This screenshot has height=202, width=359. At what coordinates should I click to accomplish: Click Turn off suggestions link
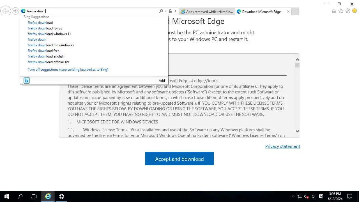click(x=68, y=70)
